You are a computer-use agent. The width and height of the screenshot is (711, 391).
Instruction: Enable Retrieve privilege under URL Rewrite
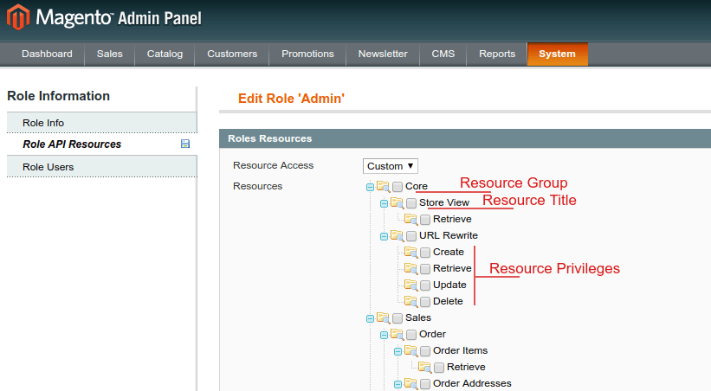pyautogui.click(x=425, y=269)
